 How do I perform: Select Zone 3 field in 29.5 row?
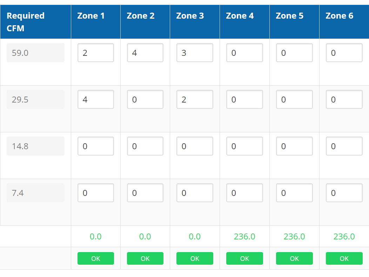[195, 99]
